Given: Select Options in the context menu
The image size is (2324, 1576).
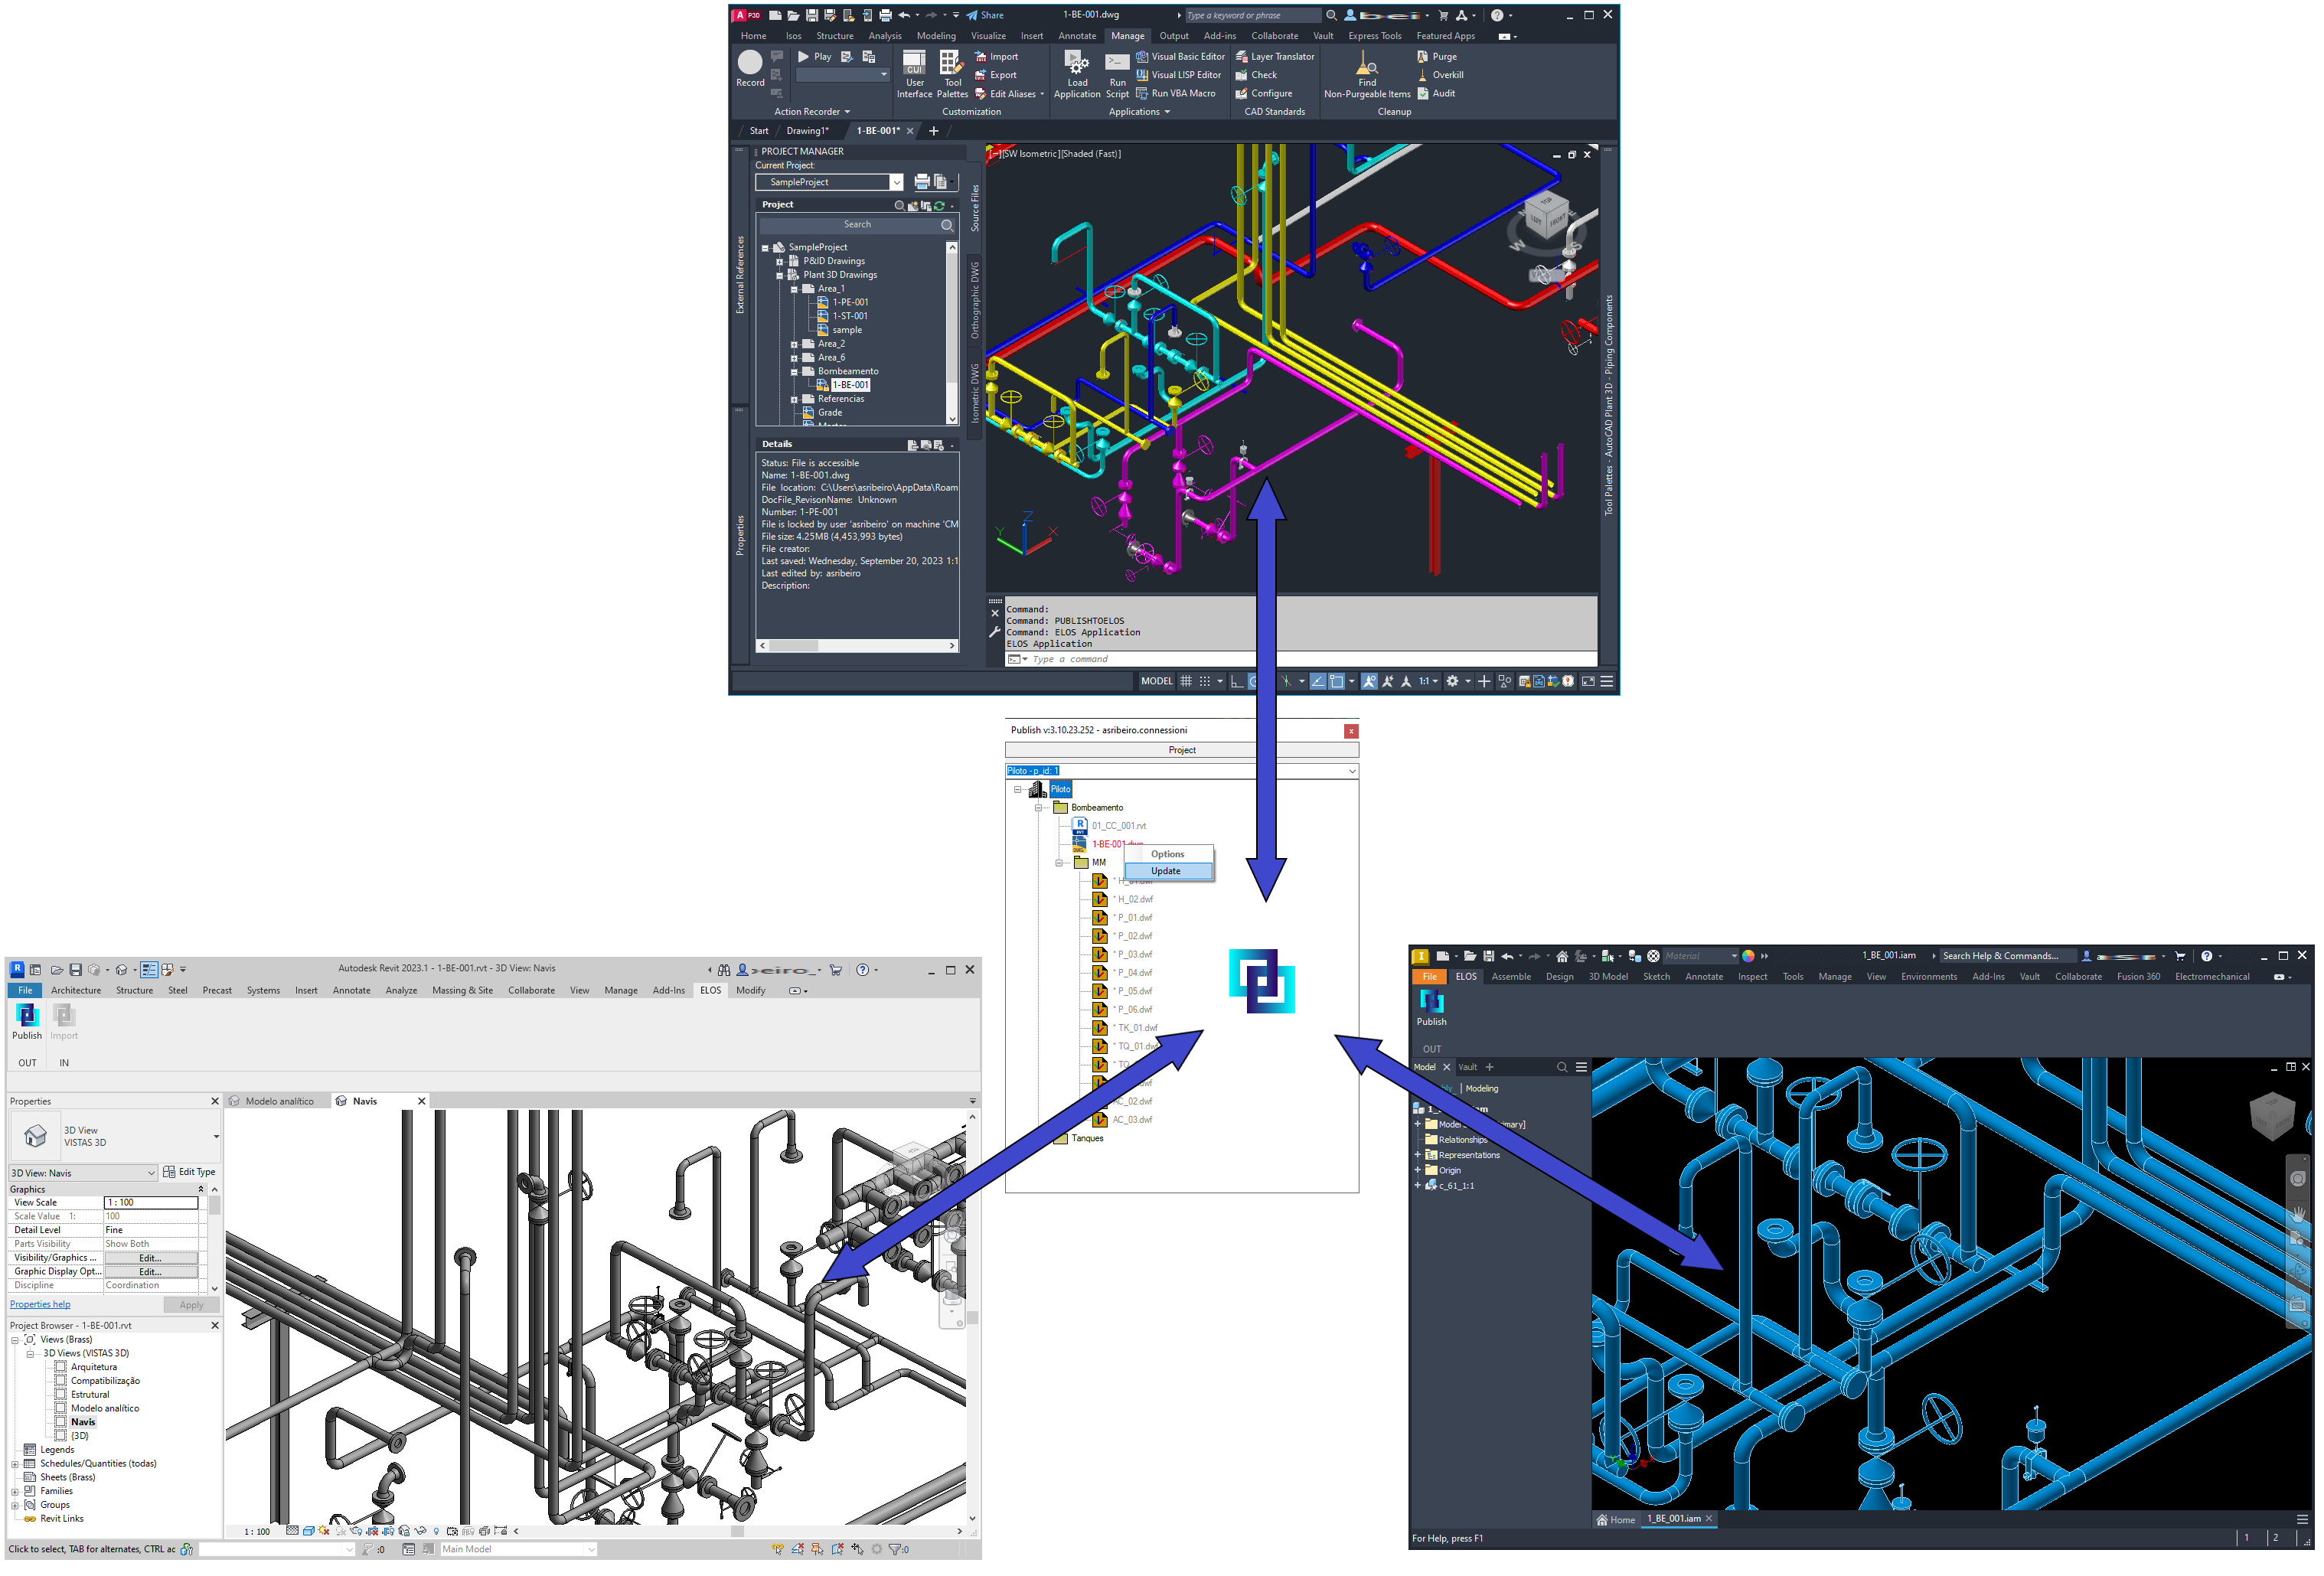Looking at the screenshot, I should [1167, 854].
